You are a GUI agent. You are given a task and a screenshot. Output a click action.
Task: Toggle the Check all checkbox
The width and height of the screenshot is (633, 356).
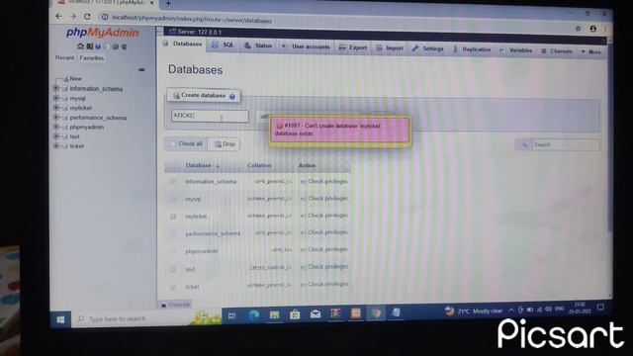tap(173, 143)
